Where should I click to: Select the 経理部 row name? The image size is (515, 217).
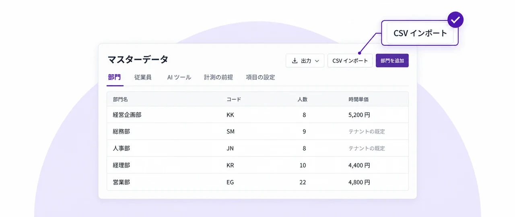(122, 165)
